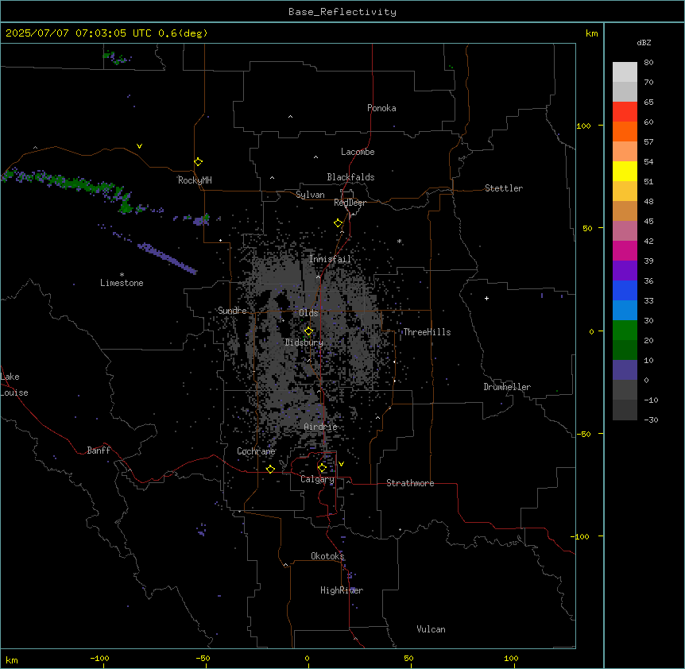
Task: Select the light blue 30-33 dBZ swatch
Action: point(625,310)
